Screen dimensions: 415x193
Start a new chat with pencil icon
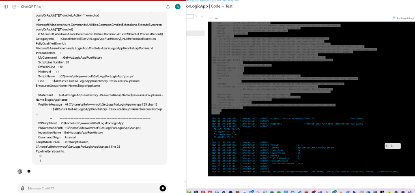point(14,6)
